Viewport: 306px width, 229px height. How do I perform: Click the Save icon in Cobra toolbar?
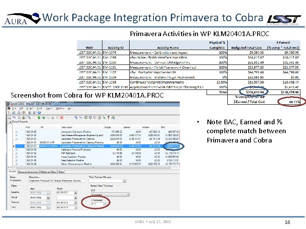coord(9,117)
